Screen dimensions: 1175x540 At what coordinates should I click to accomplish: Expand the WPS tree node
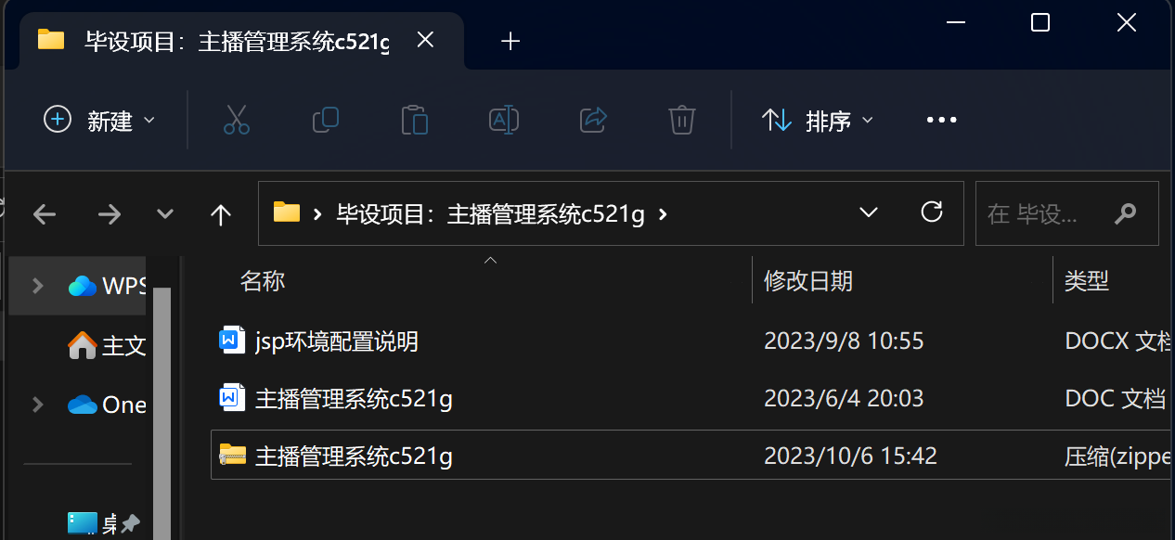[x=38, y=286]
